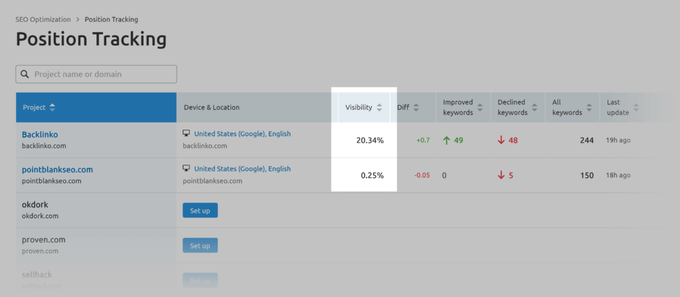Click the Project column sort arrows
The image size is (680, 297).
[x=52, y=108]
